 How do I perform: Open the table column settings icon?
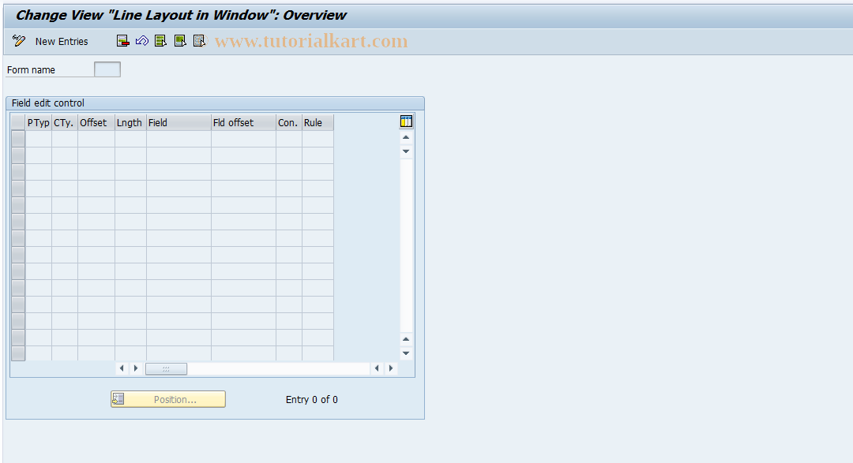(x=406, y=121)
